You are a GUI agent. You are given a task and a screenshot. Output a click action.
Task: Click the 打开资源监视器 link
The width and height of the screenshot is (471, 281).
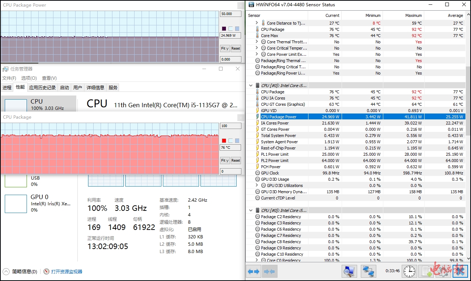67,272
